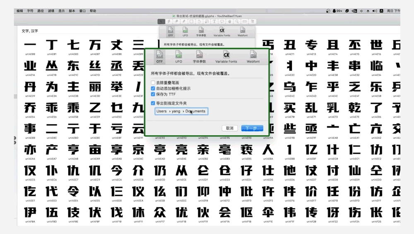Open the 显示 menu

[62, 11]
